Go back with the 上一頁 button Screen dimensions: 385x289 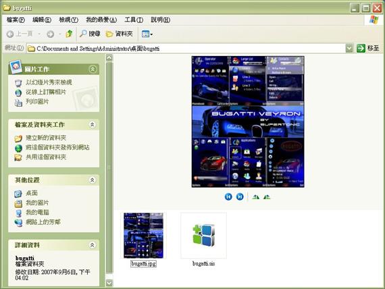pyautogui.click(x=20, y=34)
